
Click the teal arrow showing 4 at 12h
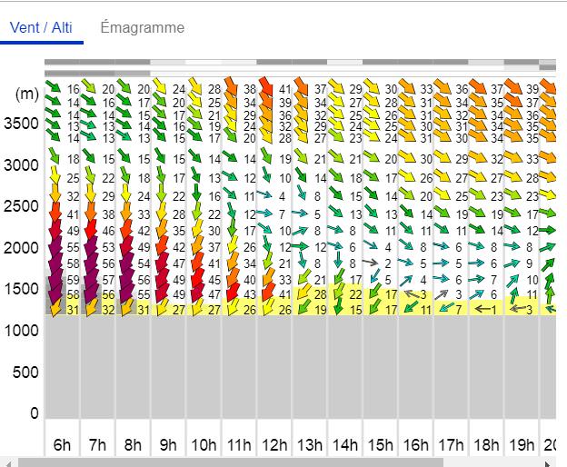[264, 194]
